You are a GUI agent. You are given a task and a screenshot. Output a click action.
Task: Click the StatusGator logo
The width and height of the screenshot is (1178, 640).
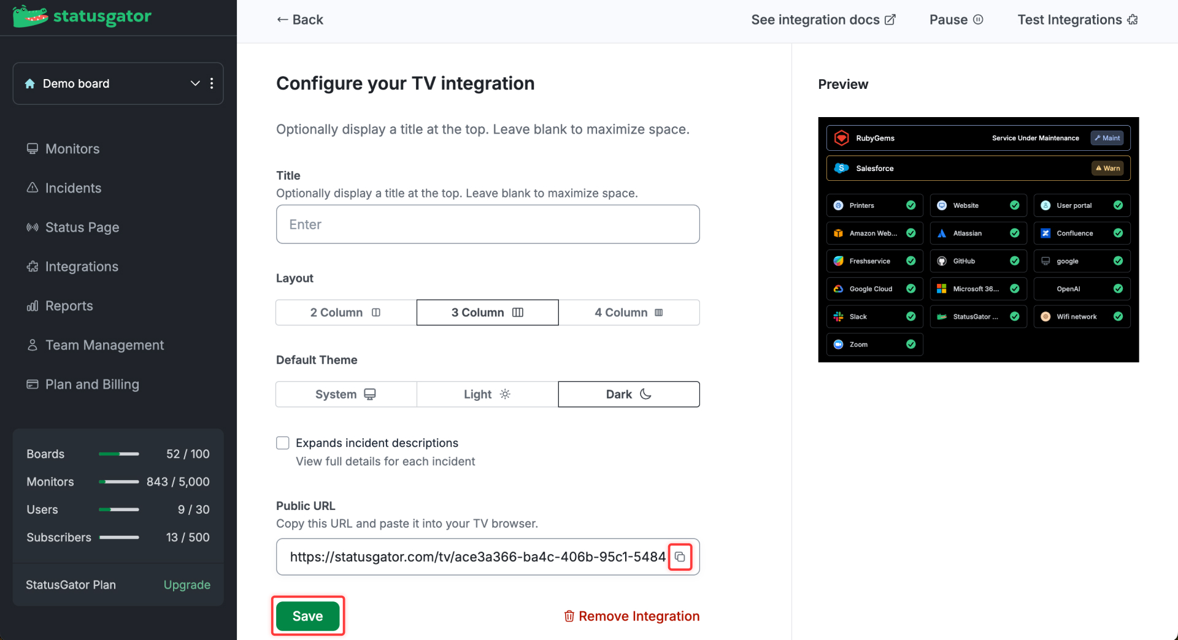pyautogui.click(x=82, y=17)
